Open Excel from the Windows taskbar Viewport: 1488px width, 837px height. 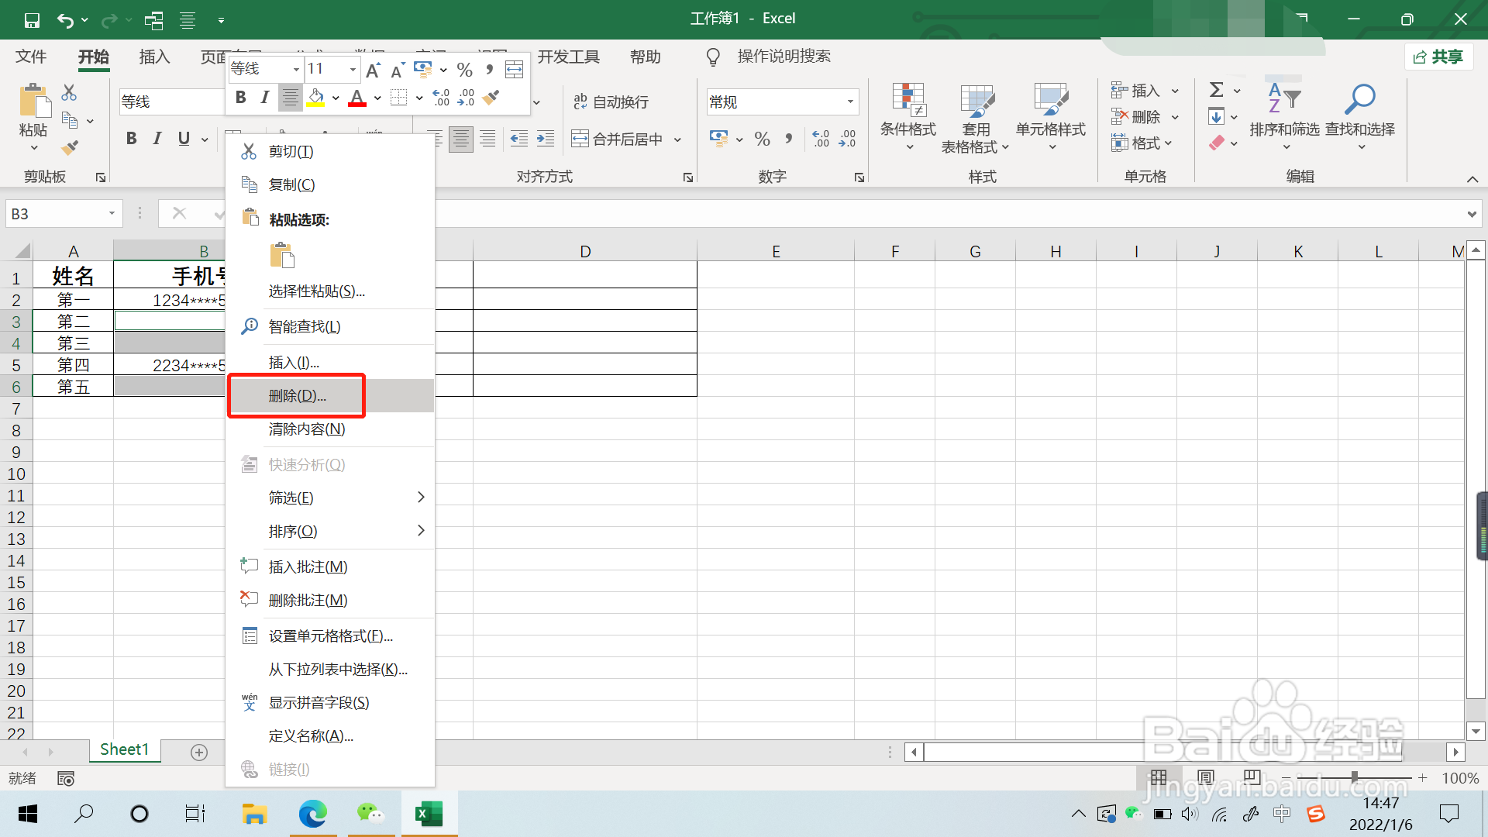tap(429, 814)
